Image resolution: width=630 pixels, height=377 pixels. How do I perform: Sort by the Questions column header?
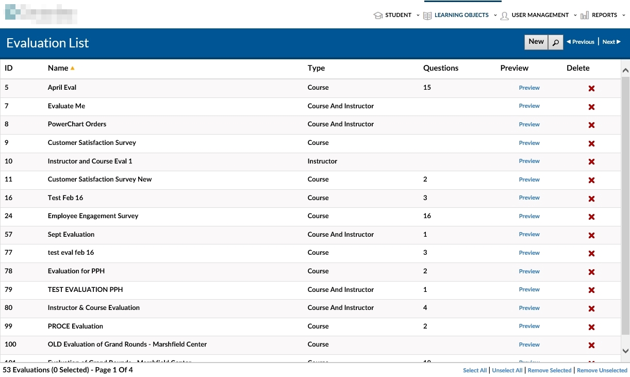pos(441,68)
